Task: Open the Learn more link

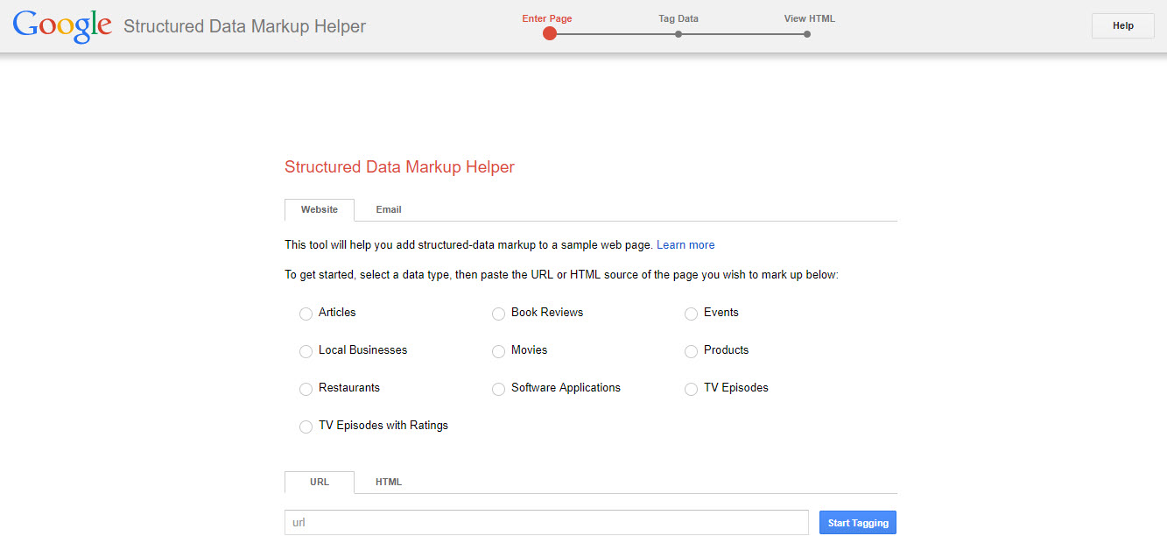Action: (x=685, y=244)
